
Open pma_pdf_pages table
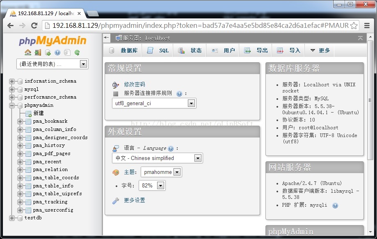52,153
